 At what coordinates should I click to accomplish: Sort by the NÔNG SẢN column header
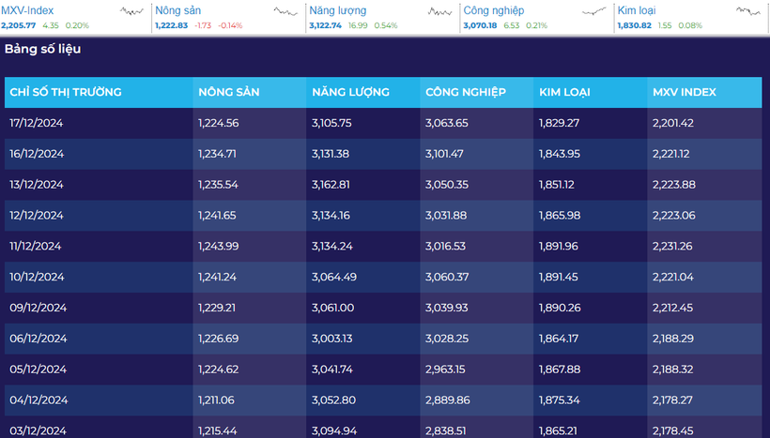pos(228,92)
